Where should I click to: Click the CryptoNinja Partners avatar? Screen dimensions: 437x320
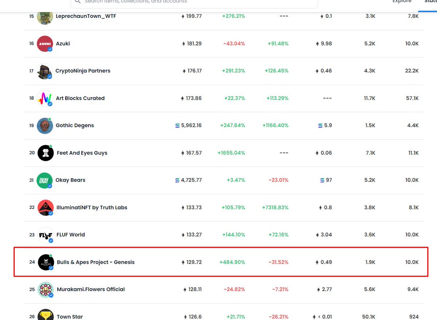[x=45, y=71]
